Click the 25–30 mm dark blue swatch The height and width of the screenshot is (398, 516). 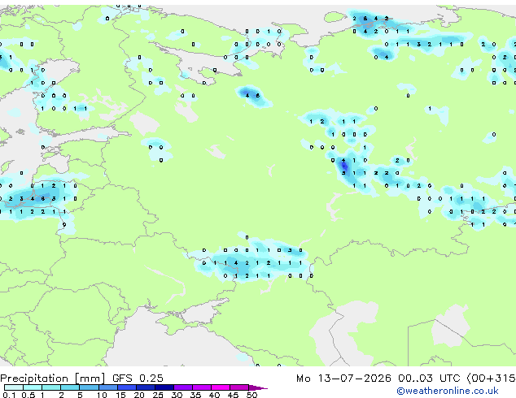tap(164, 387)
